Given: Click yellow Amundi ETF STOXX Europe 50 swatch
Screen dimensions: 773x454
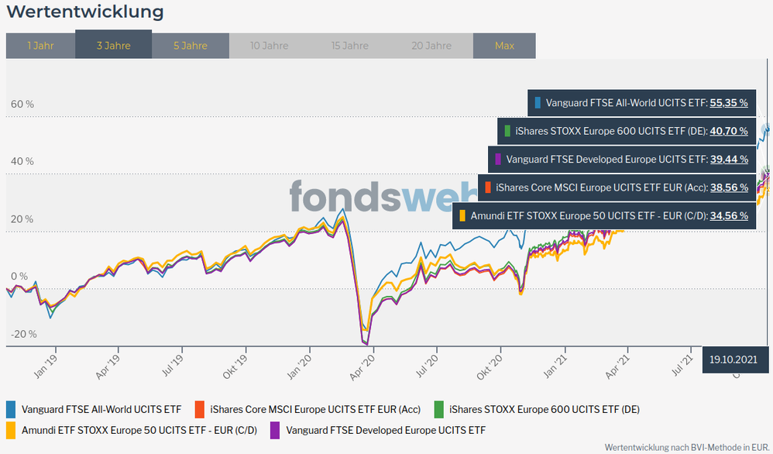Looking at the screenshot, I should [11, 430].
